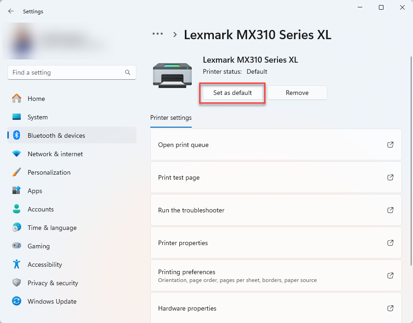Open external link icon for print queue
Screen dimensions: 413x323
[390, 145]
